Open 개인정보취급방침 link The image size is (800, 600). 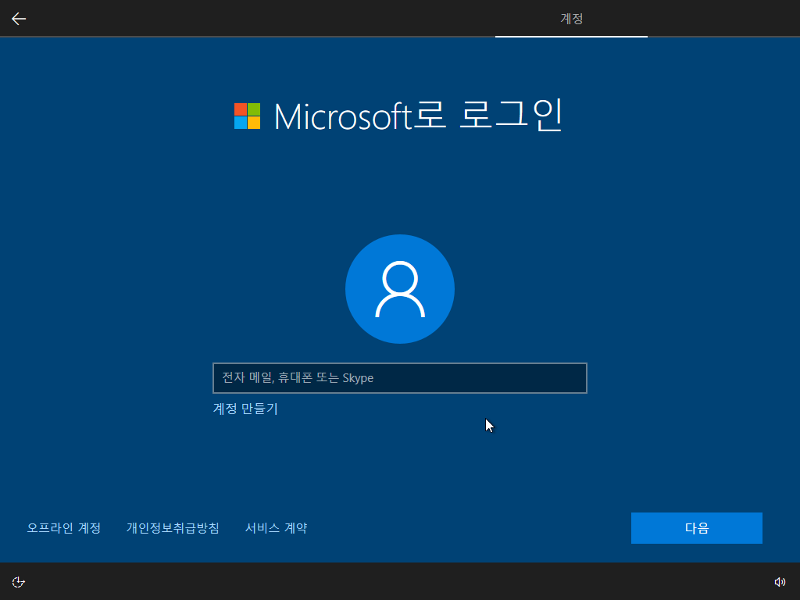[173, 528]
